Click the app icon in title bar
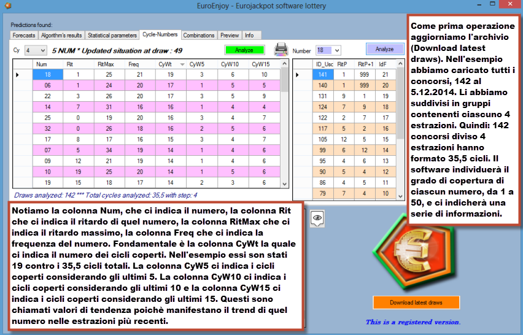The image size is (523, 335). pos(7,5)
